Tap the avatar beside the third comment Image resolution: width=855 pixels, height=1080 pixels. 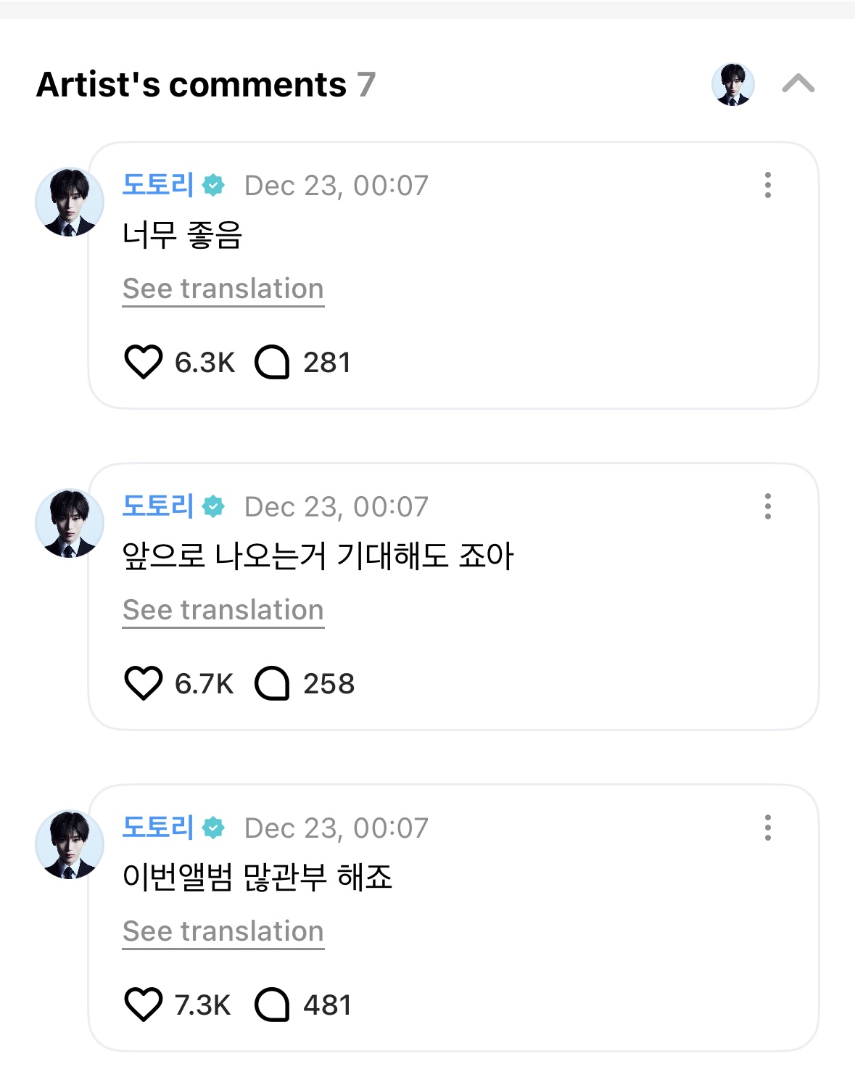pyautogui.click(x=70, y=845)
